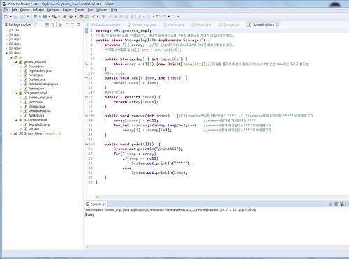The image size is (349, 259).
Task: Toggle code folding at line 10 Override
Action: tap(94, 73)
